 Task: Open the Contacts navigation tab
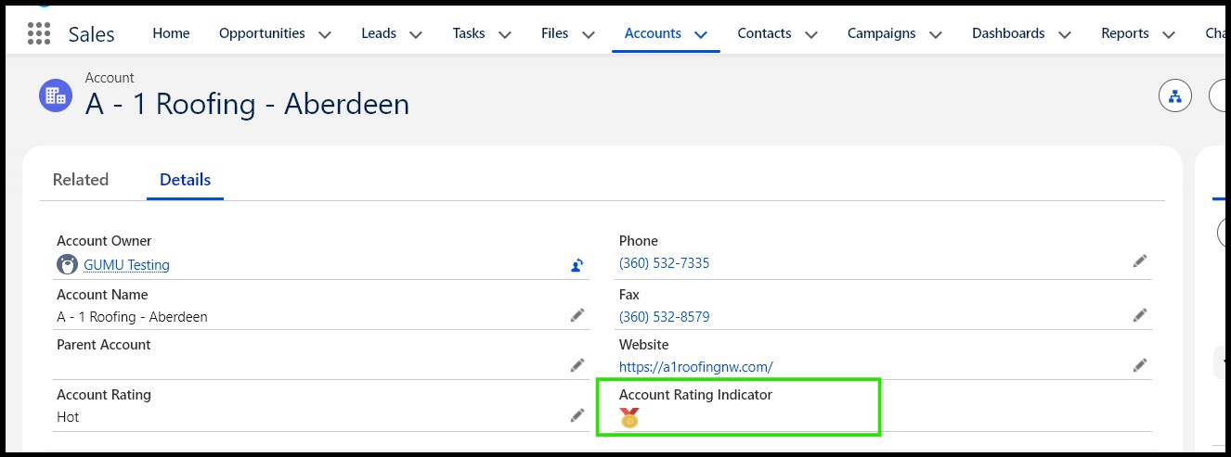[765, 33]
